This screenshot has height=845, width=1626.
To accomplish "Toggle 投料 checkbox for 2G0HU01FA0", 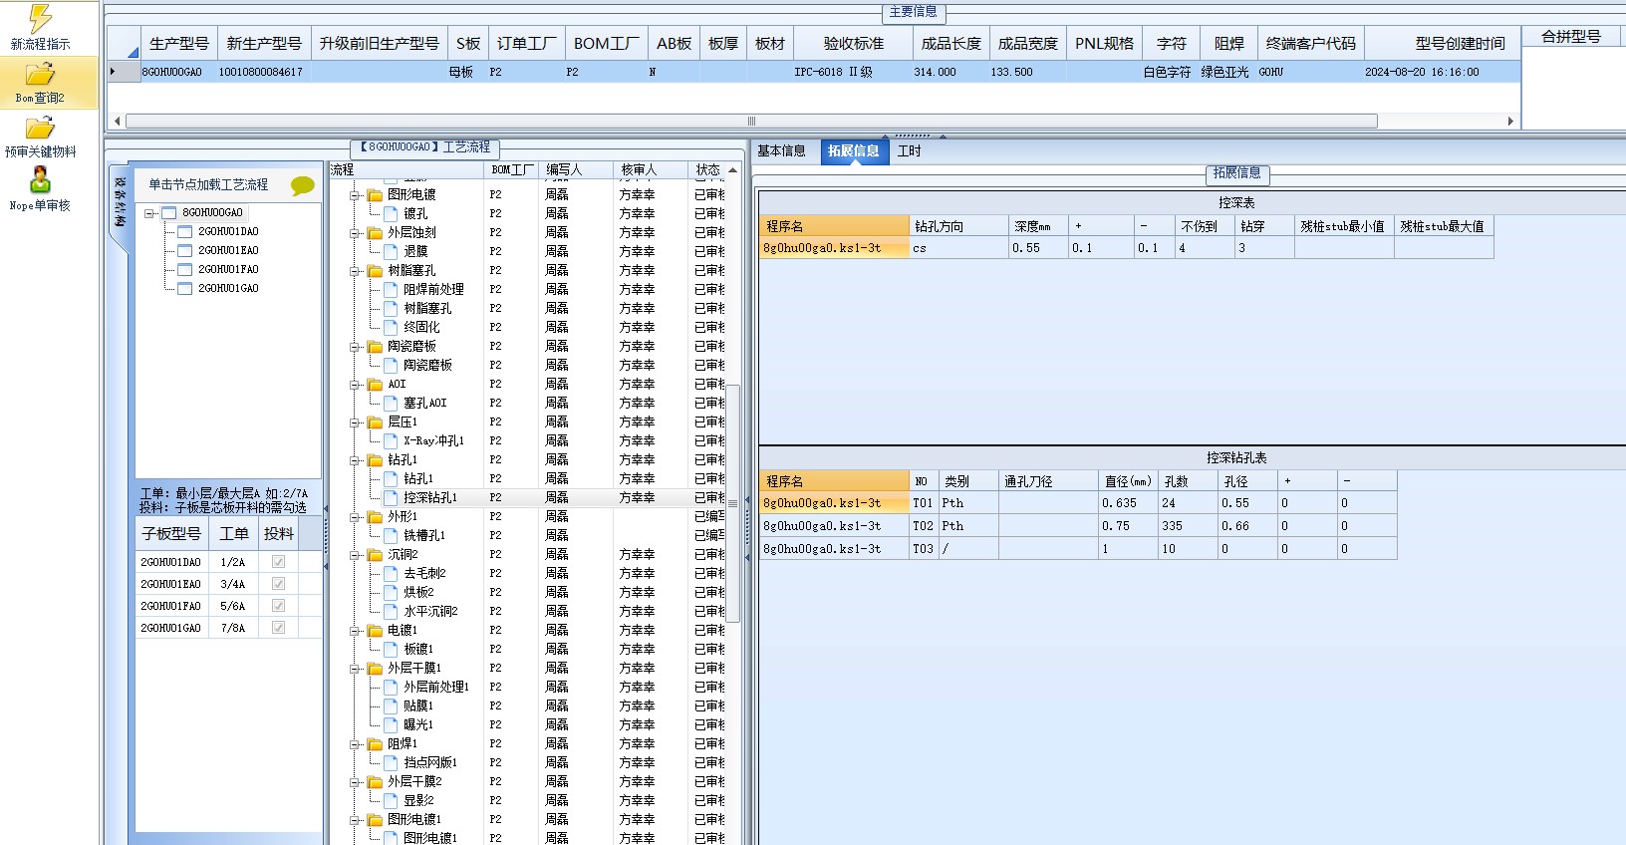I will click(x=278, y=606).
